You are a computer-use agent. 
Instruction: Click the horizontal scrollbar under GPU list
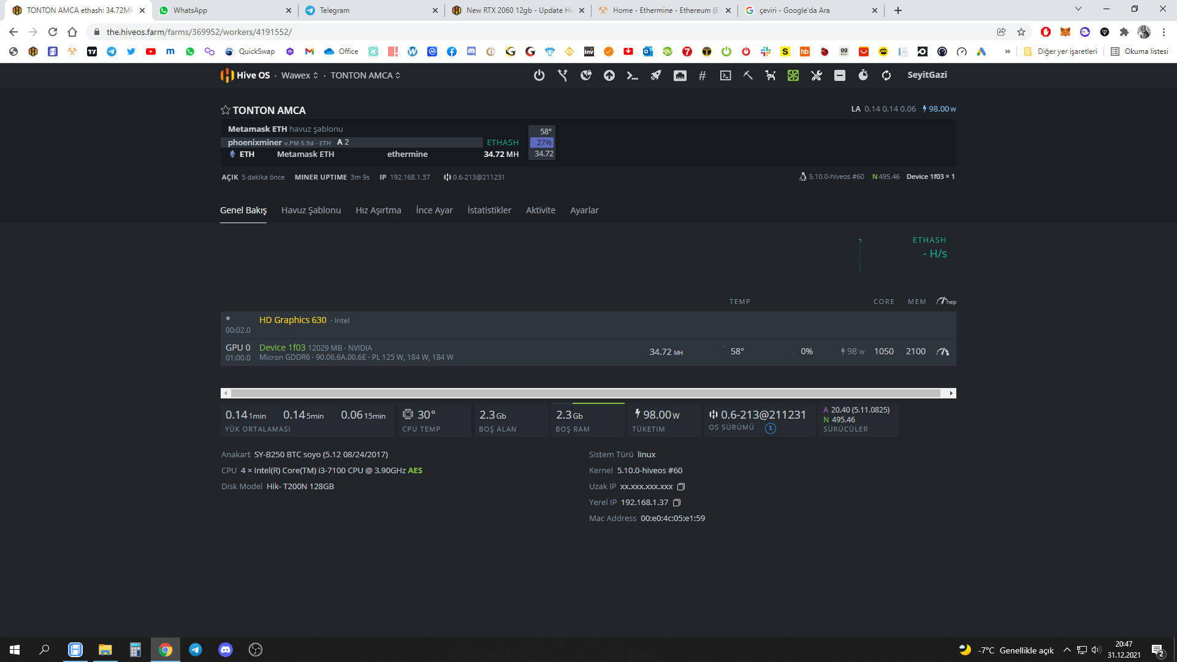coord(585,393)
